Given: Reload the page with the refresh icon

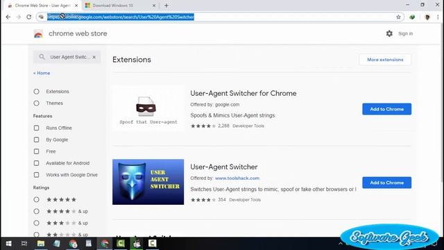Looking at the screenshot, I should 29,17.
